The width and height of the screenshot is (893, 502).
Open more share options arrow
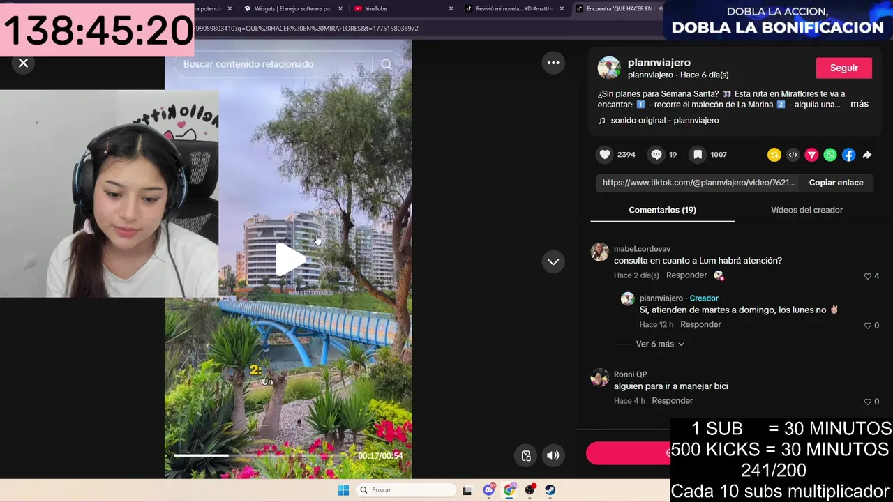867,155
